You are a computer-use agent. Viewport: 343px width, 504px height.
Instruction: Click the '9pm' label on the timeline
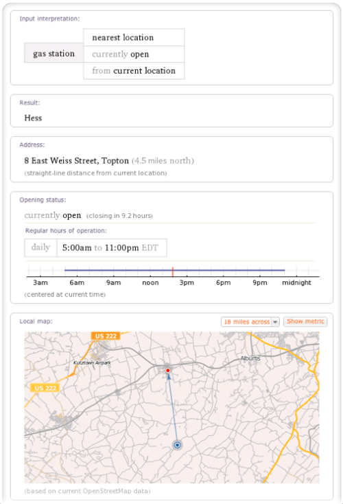pyautogui.click(x=260, y=283)
